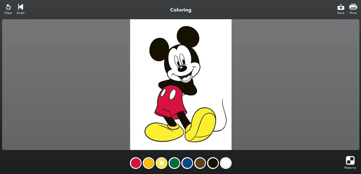Pick the black color swatch

pyautogui.click(x=213, y=163)
